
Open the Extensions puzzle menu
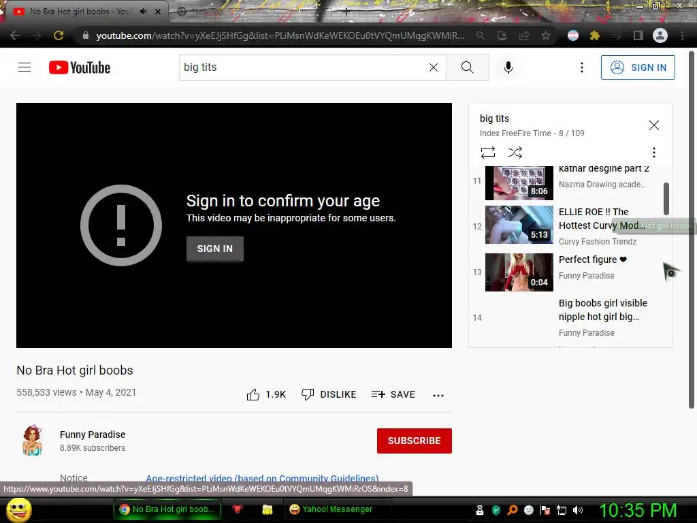(595, 35)
